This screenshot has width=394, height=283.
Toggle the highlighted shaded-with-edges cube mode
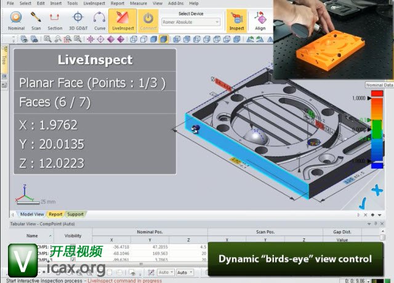click(x=164, y=39)
